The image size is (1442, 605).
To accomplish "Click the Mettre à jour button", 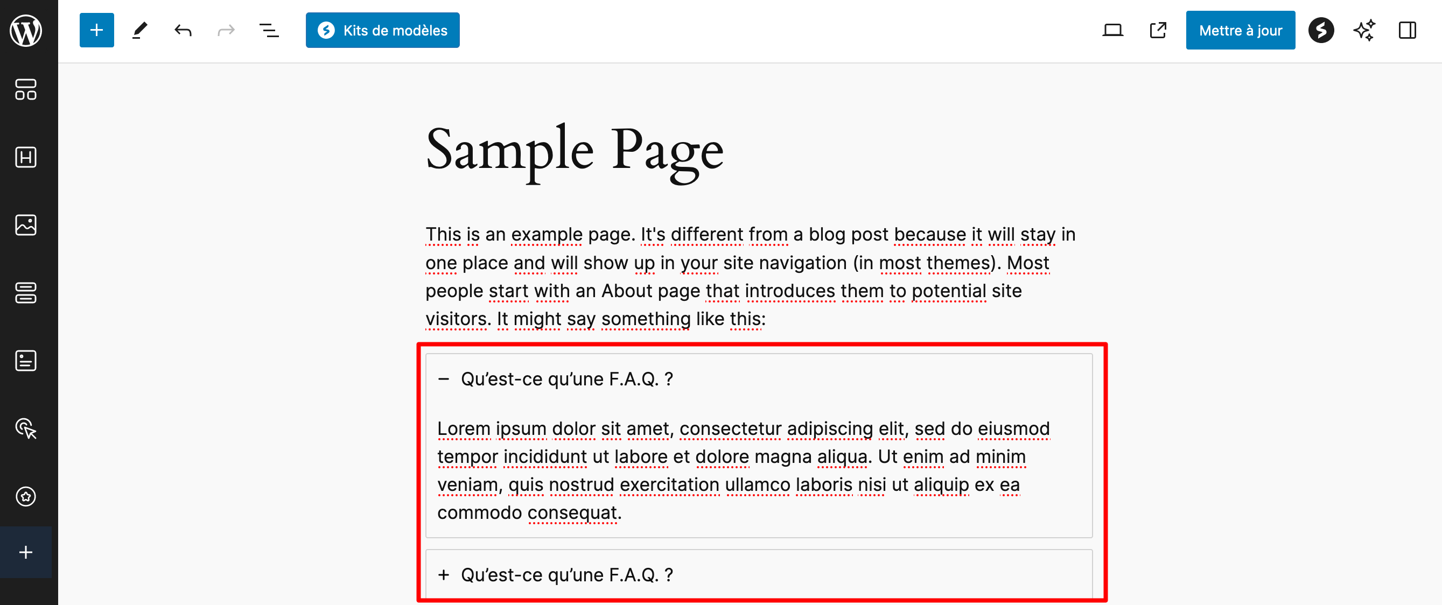I will pos(1240,30).
